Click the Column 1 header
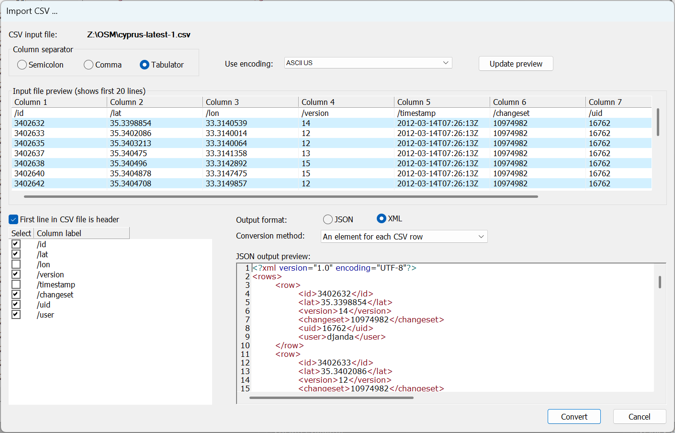The image size is (675, 433). [59, 102]
